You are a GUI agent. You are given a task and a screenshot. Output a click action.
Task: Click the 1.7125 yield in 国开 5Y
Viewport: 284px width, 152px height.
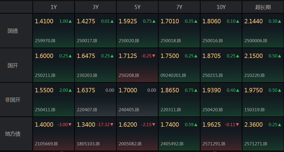point(128,56)
